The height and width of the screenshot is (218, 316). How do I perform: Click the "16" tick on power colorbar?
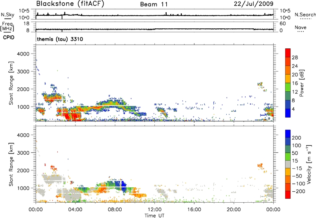click(295, 83)
